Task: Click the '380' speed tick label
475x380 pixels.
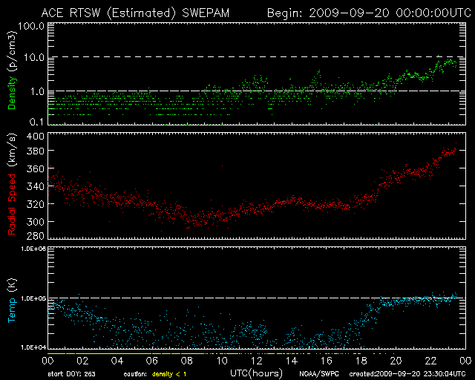Action: (x=35, y=151)
